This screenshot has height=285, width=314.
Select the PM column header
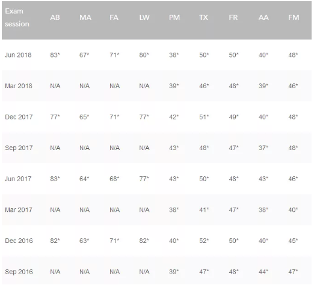[x=174, y=17]
